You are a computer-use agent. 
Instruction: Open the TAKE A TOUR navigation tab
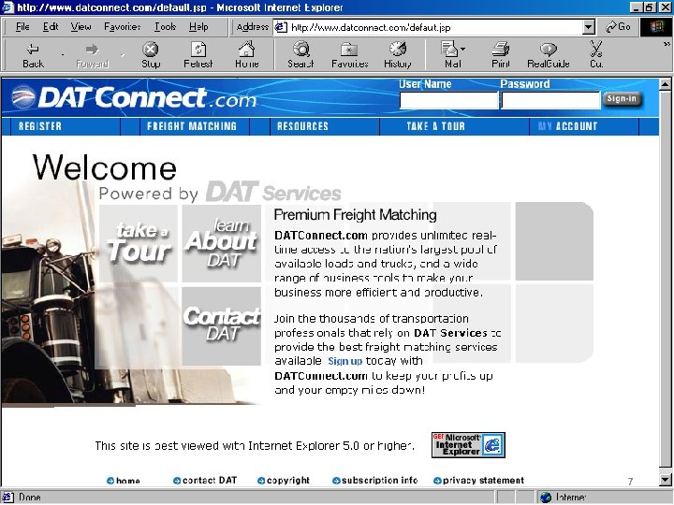[436, 126]
